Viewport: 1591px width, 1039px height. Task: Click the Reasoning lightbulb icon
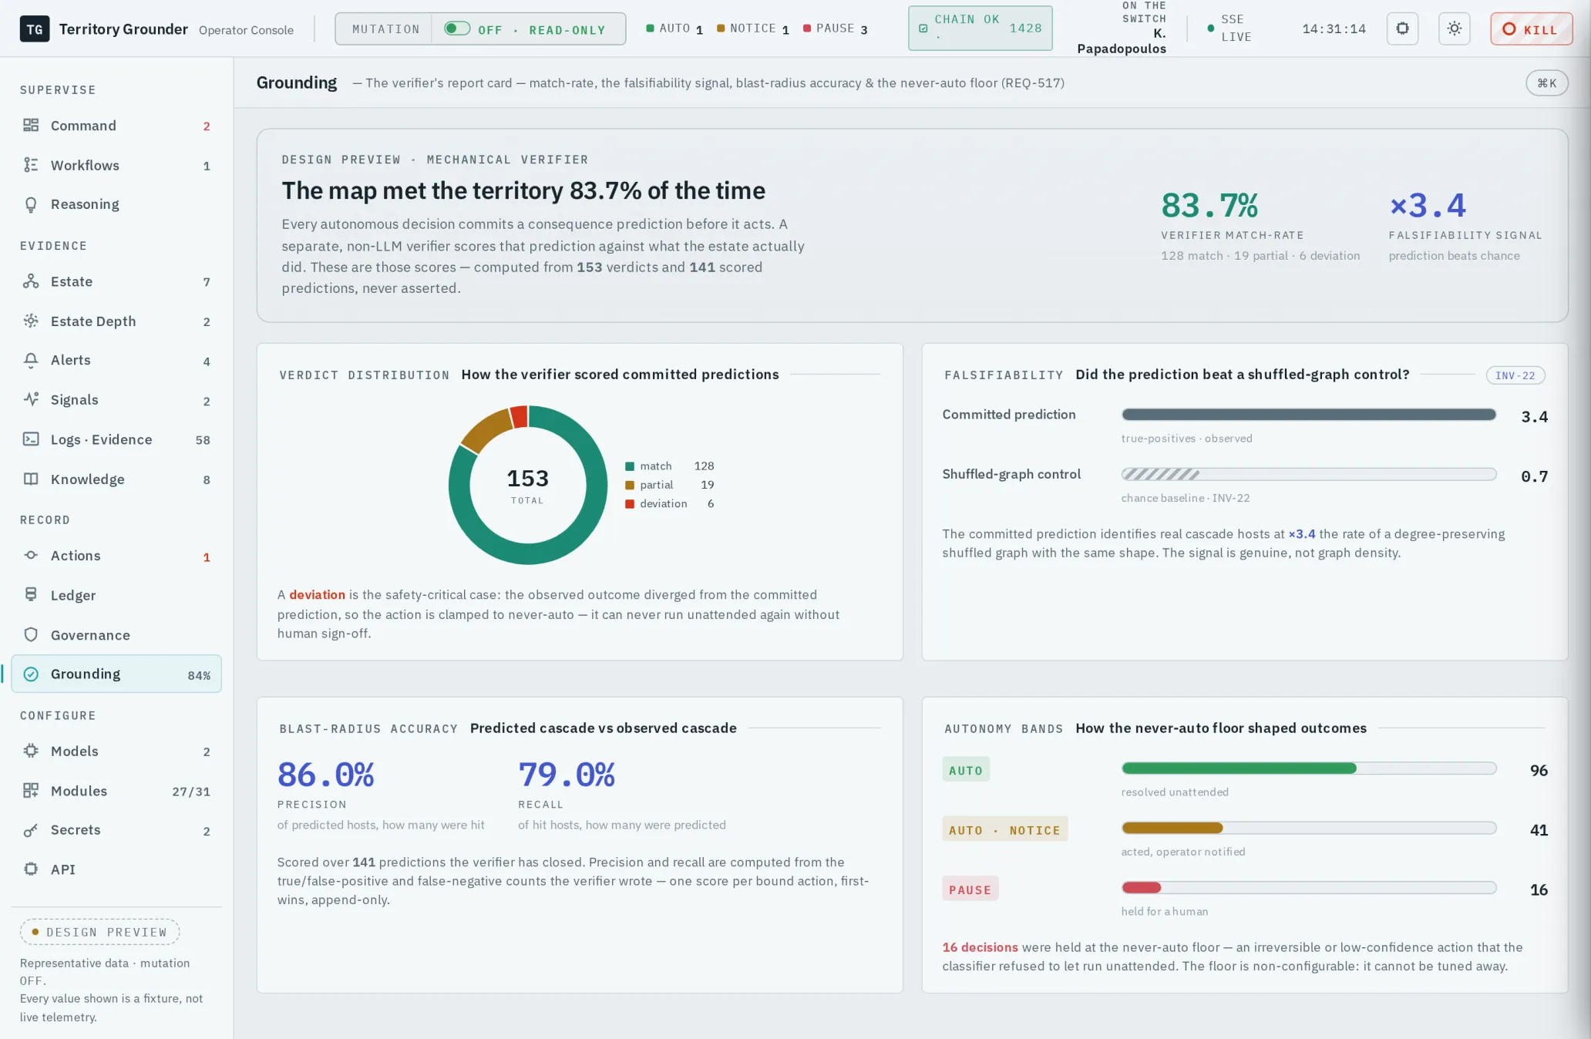31,204
